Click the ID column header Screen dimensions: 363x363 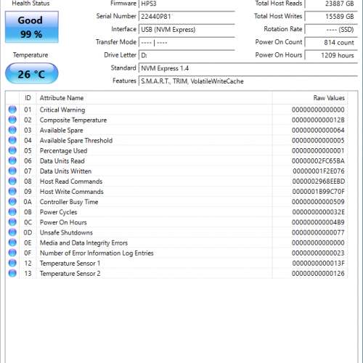28,98
